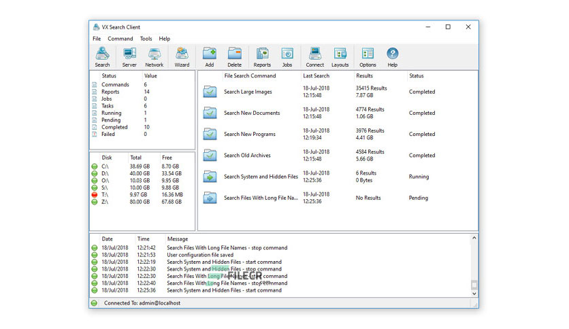Select the S:\ disk row

tap(142, 188)
